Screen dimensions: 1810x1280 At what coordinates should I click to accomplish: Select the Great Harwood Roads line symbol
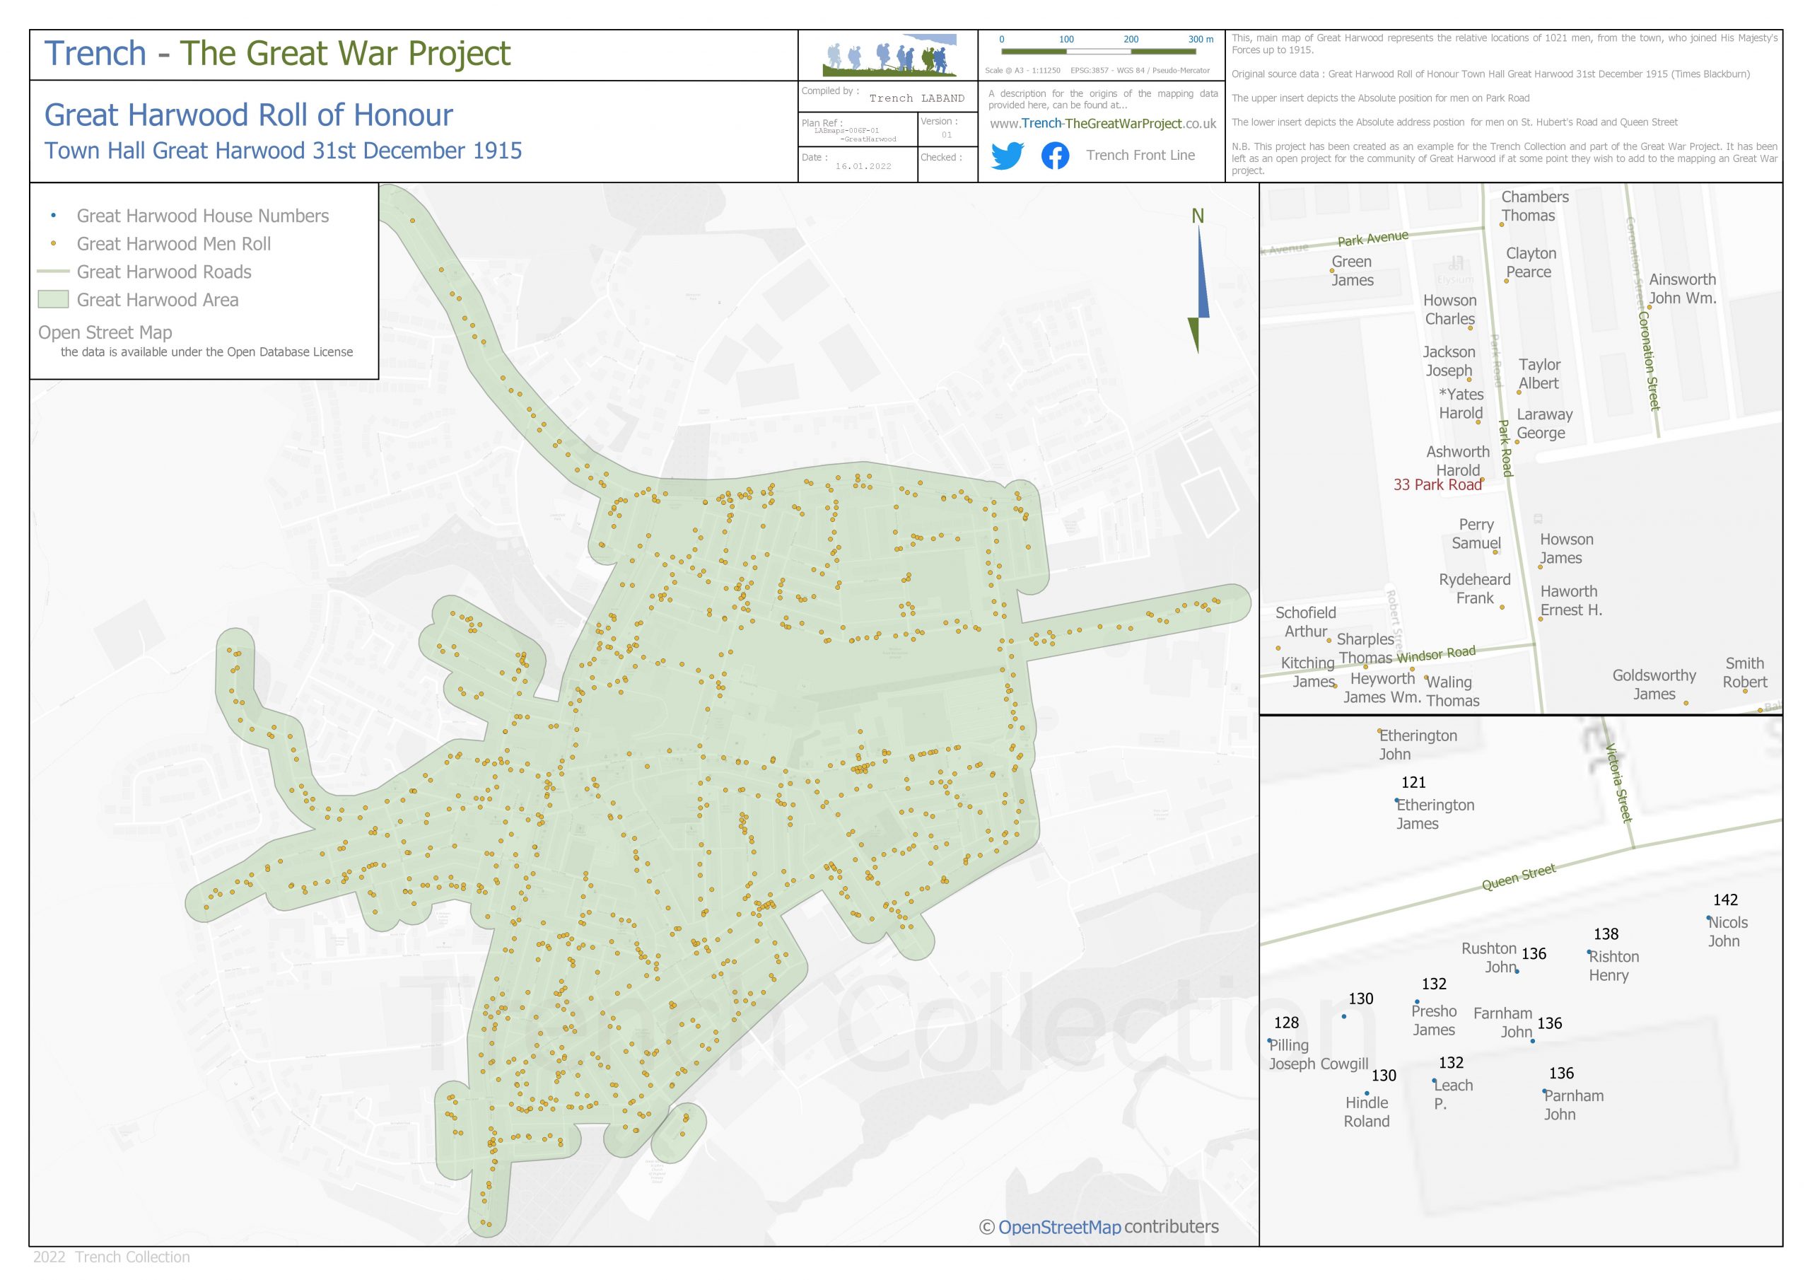pos(53,272)
